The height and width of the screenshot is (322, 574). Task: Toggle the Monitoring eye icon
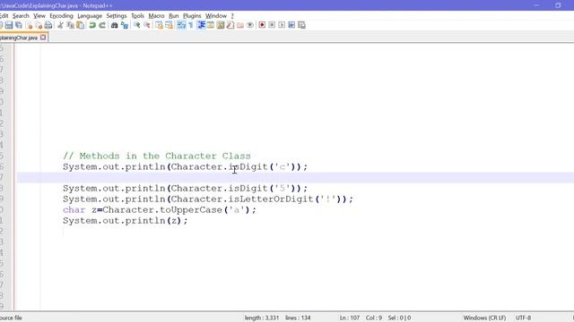coord(250,25)
